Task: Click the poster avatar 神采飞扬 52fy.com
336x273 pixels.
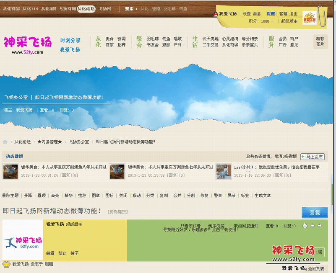Action: (x=23, y=240)
